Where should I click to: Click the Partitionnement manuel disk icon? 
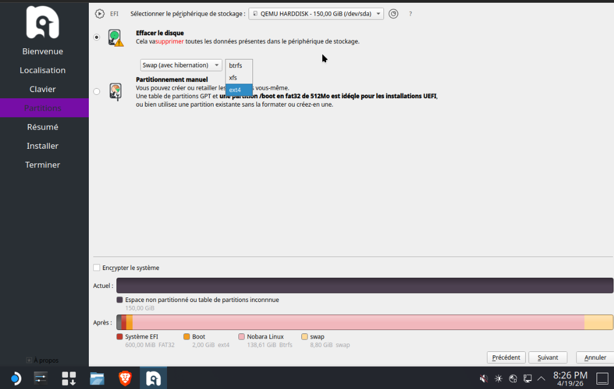click(x=115, y=91)
